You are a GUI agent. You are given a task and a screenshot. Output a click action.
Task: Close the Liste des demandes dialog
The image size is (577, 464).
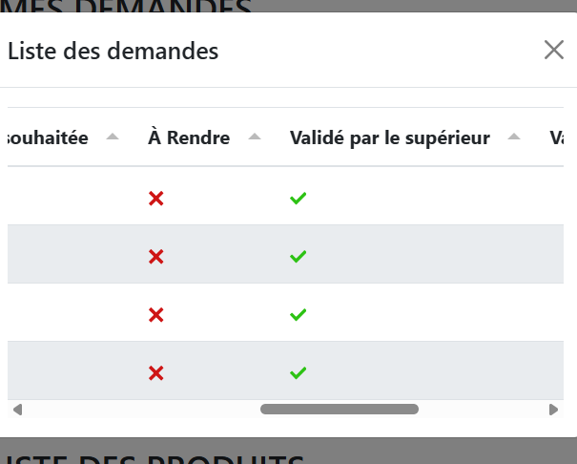click(x=554, y=50)
